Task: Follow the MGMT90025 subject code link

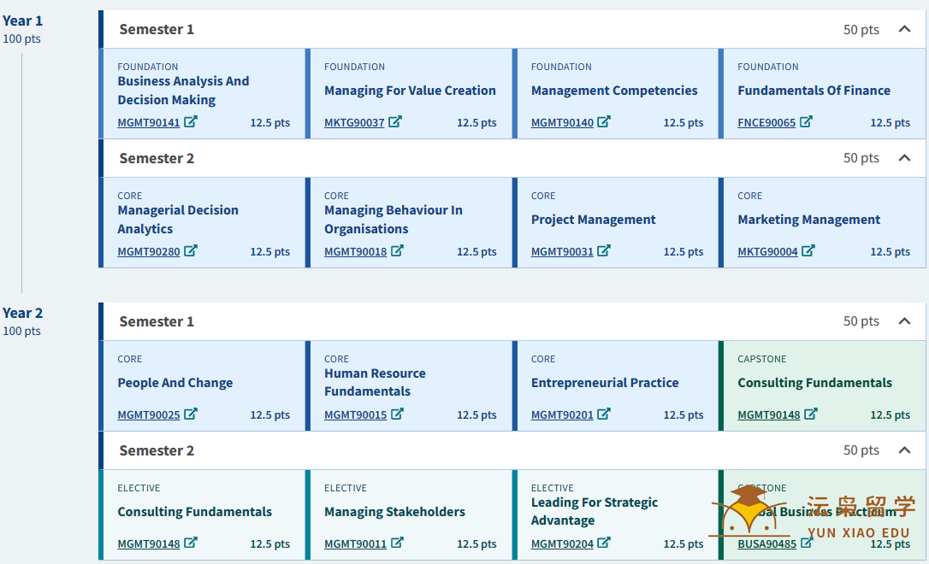Action: click(x=149, y=414)
